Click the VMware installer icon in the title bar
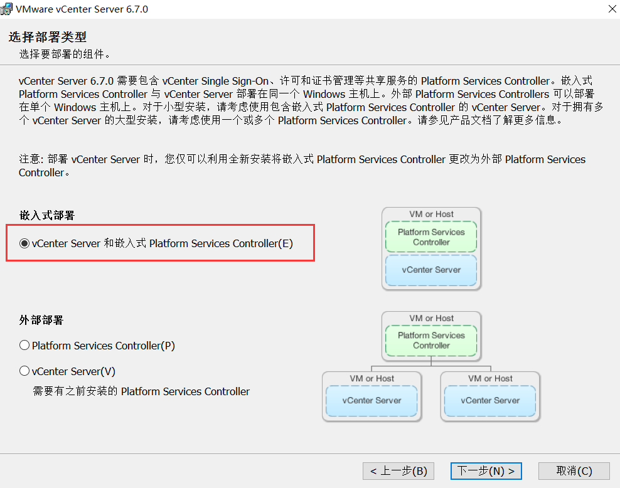Screen dimensions: 620x488 (6, 9)
